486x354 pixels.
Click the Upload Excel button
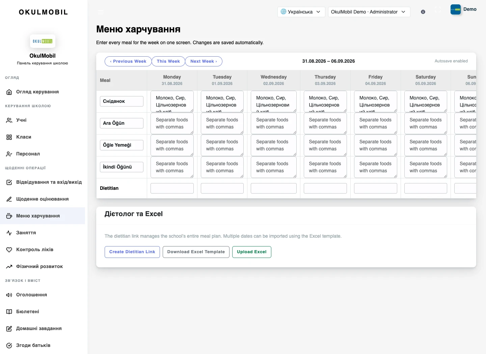pos(252,252)
